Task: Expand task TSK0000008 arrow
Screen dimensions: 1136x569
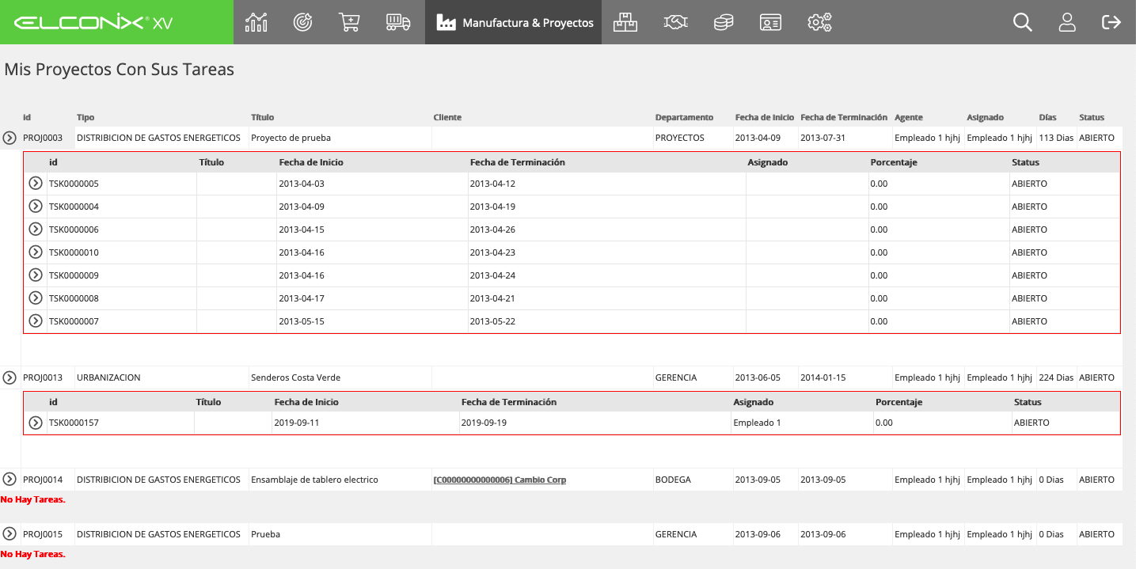Action: (x=35, y=298)
